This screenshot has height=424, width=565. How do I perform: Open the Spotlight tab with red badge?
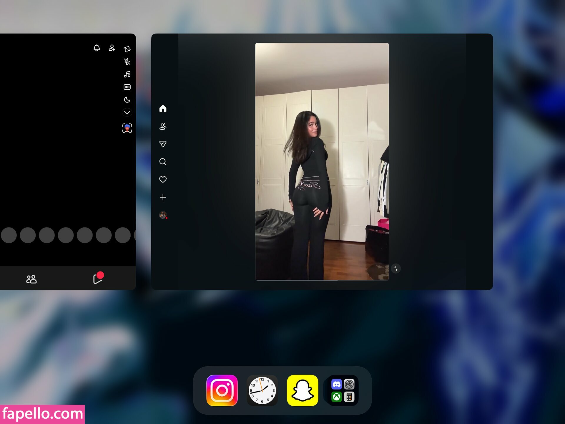(x=98, y=279)
